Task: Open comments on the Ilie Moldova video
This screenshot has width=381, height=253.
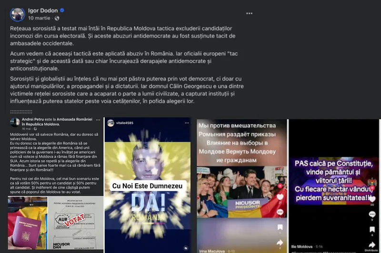Action: (372, 214)
